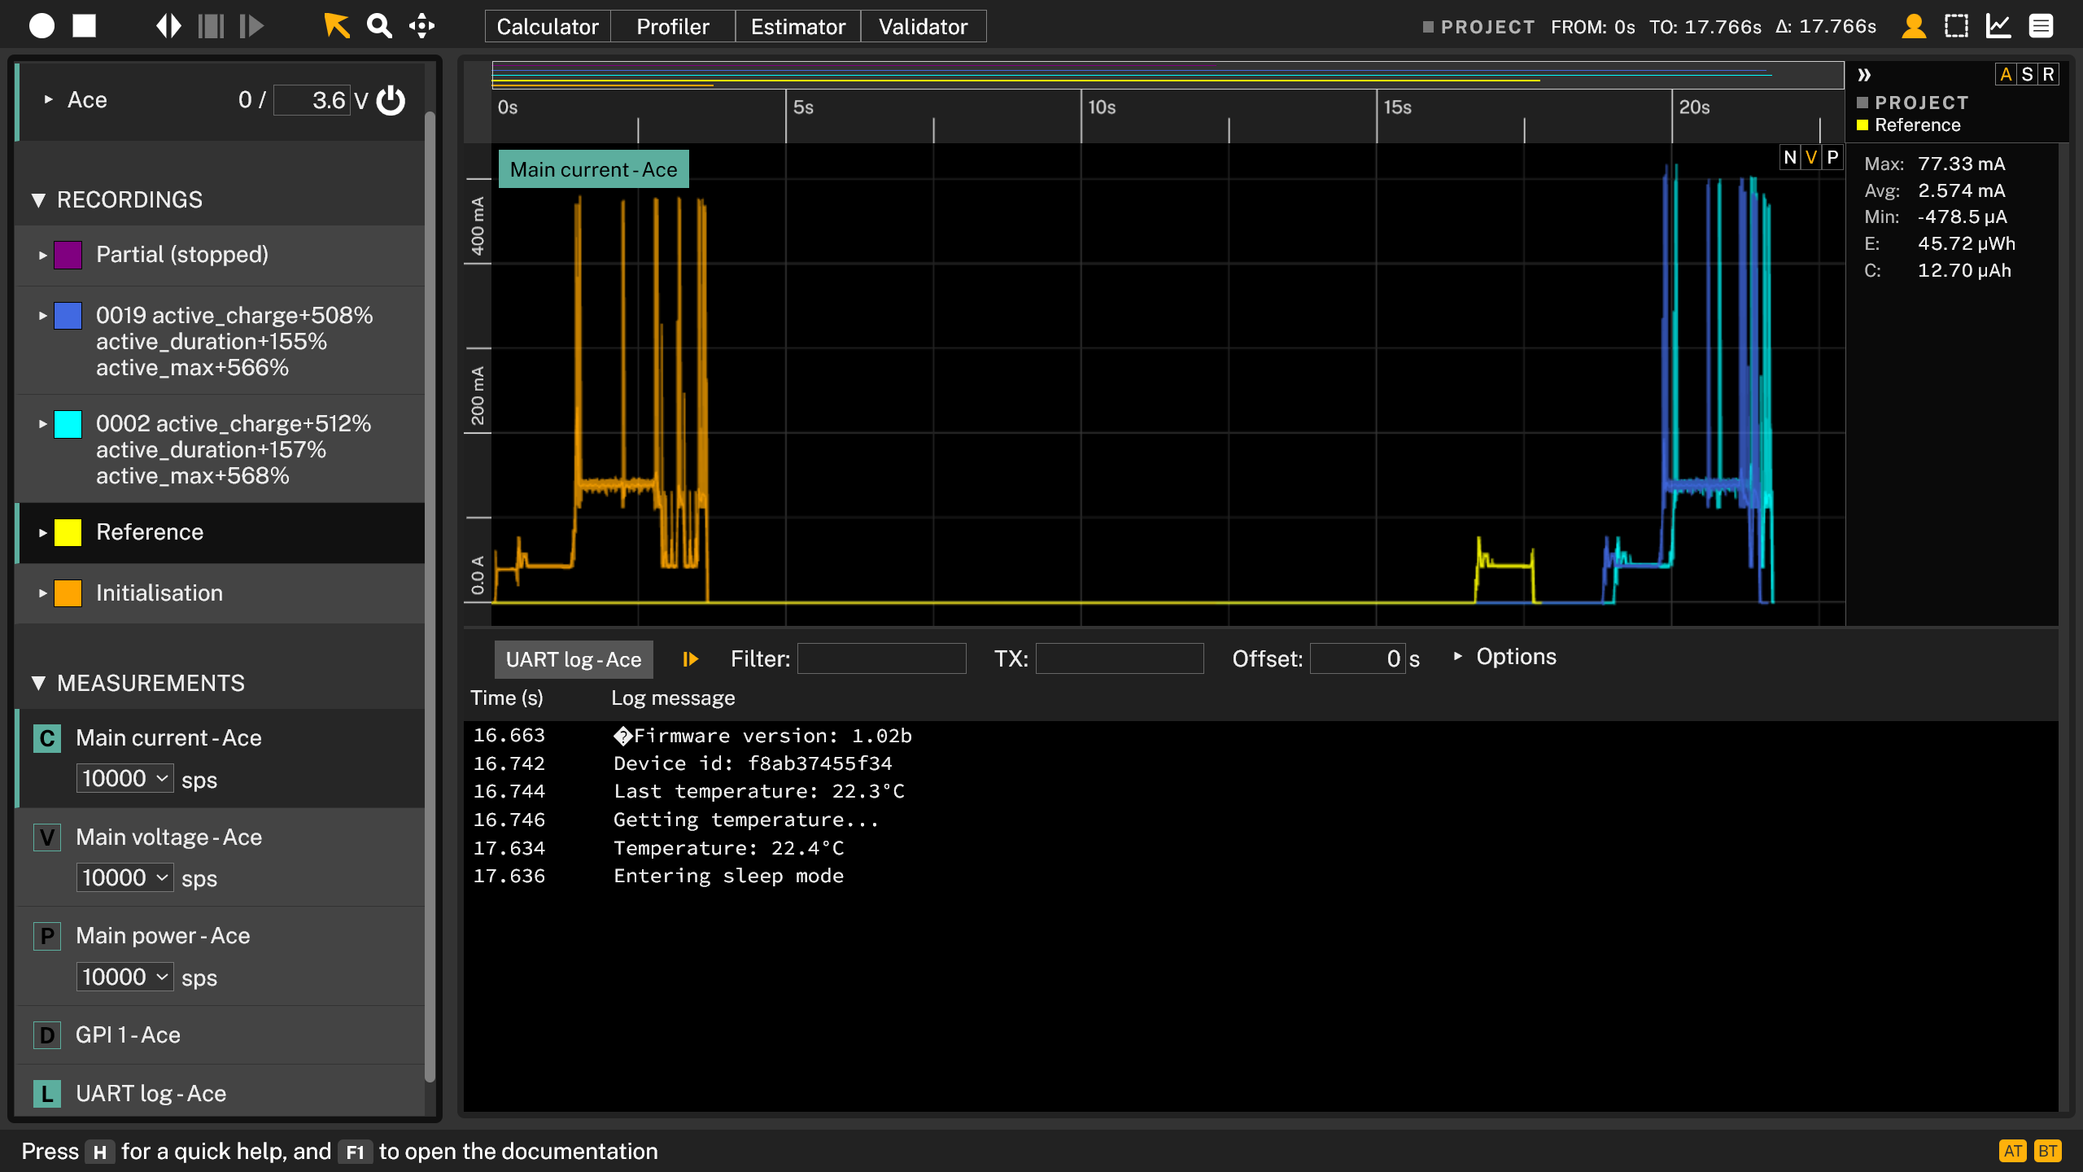The width and height of the screenshot is (2083, 1172).
Task: Open the Profiler tab
Action: coord(673,26)
